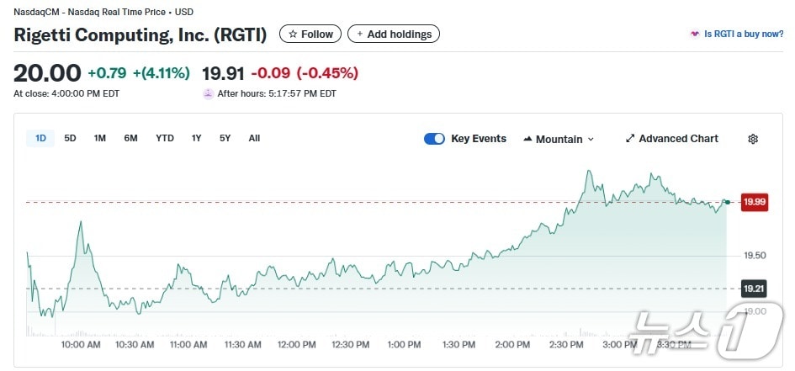
Task: Toggle the Key Events switch
Action: [434, 139]
